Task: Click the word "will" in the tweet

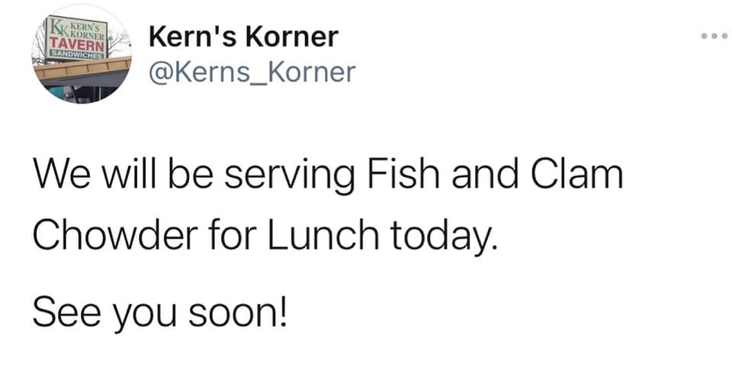Action: (130, 174)
